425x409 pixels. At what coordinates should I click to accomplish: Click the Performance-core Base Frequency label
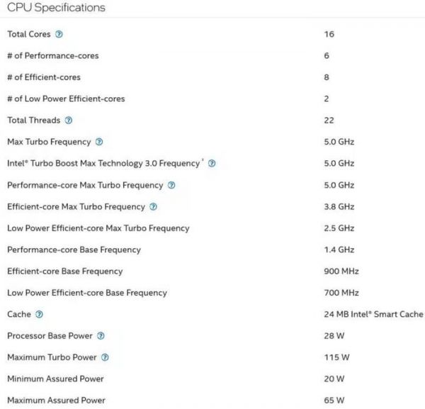point(74,250)
